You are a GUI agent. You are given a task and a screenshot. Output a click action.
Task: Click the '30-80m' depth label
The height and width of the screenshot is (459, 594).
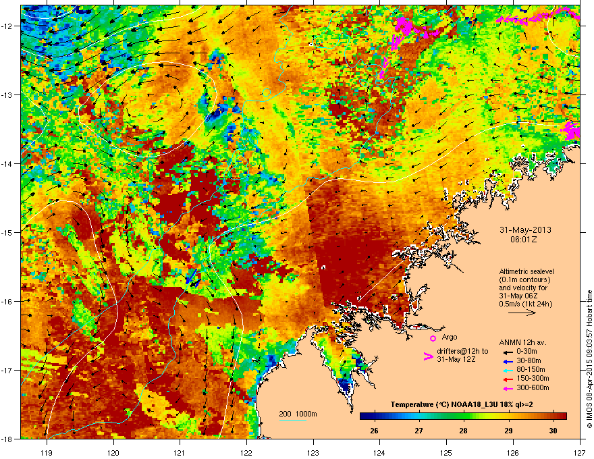pos(529,361)
